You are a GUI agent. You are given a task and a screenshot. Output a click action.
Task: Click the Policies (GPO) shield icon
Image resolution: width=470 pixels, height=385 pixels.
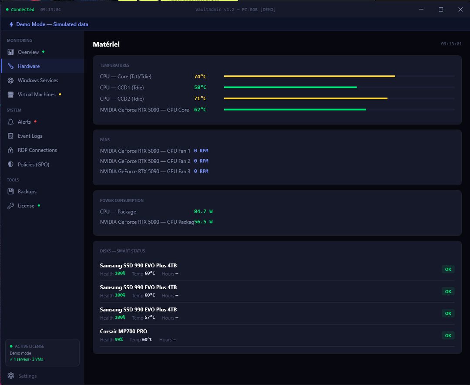pos(11,165)
